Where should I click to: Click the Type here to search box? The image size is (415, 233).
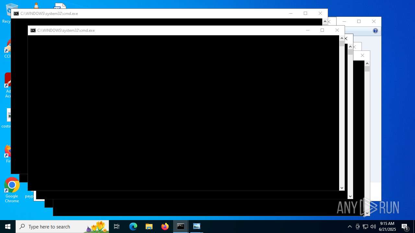[x=62, y=227]
